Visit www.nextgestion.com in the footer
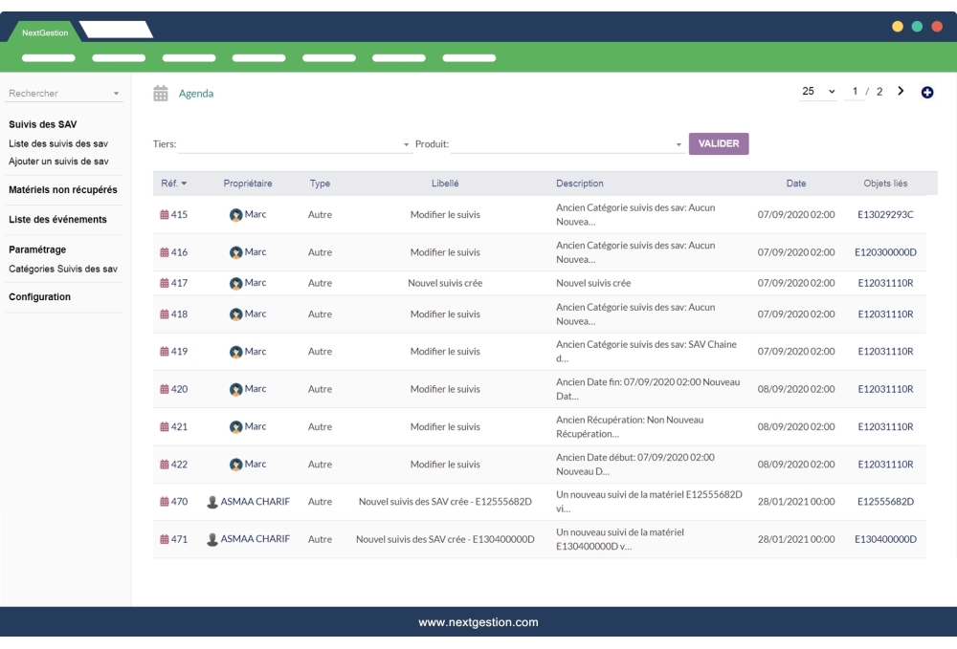957x649 pixels. click(478, 621)
